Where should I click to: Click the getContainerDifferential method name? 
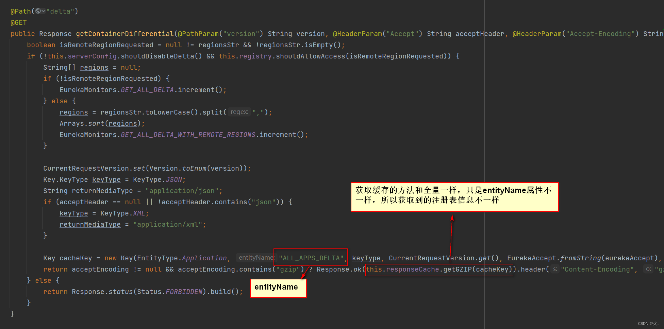pyautogui.click(x=125, y=34)
